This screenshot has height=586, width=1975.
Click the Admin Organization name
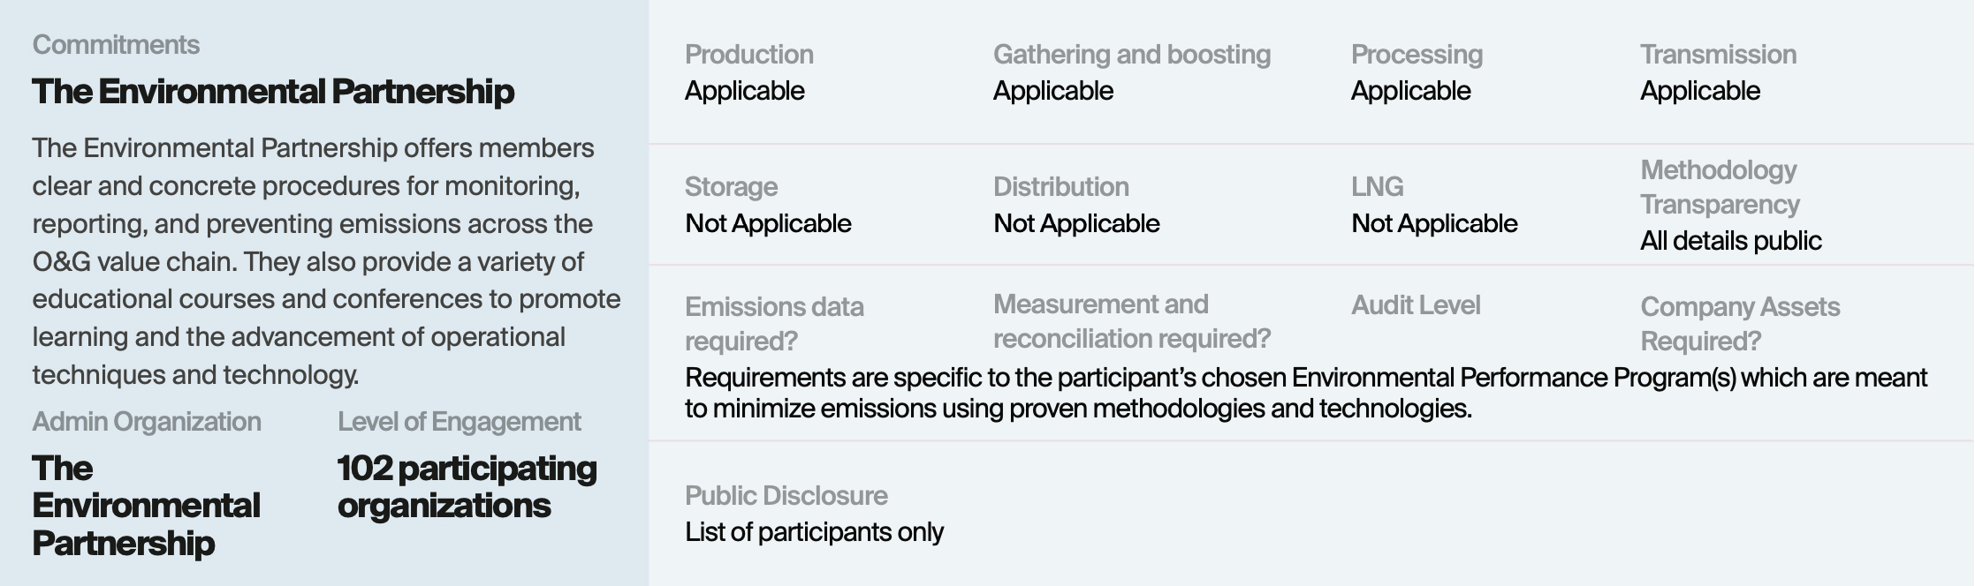tap(146, 506)
